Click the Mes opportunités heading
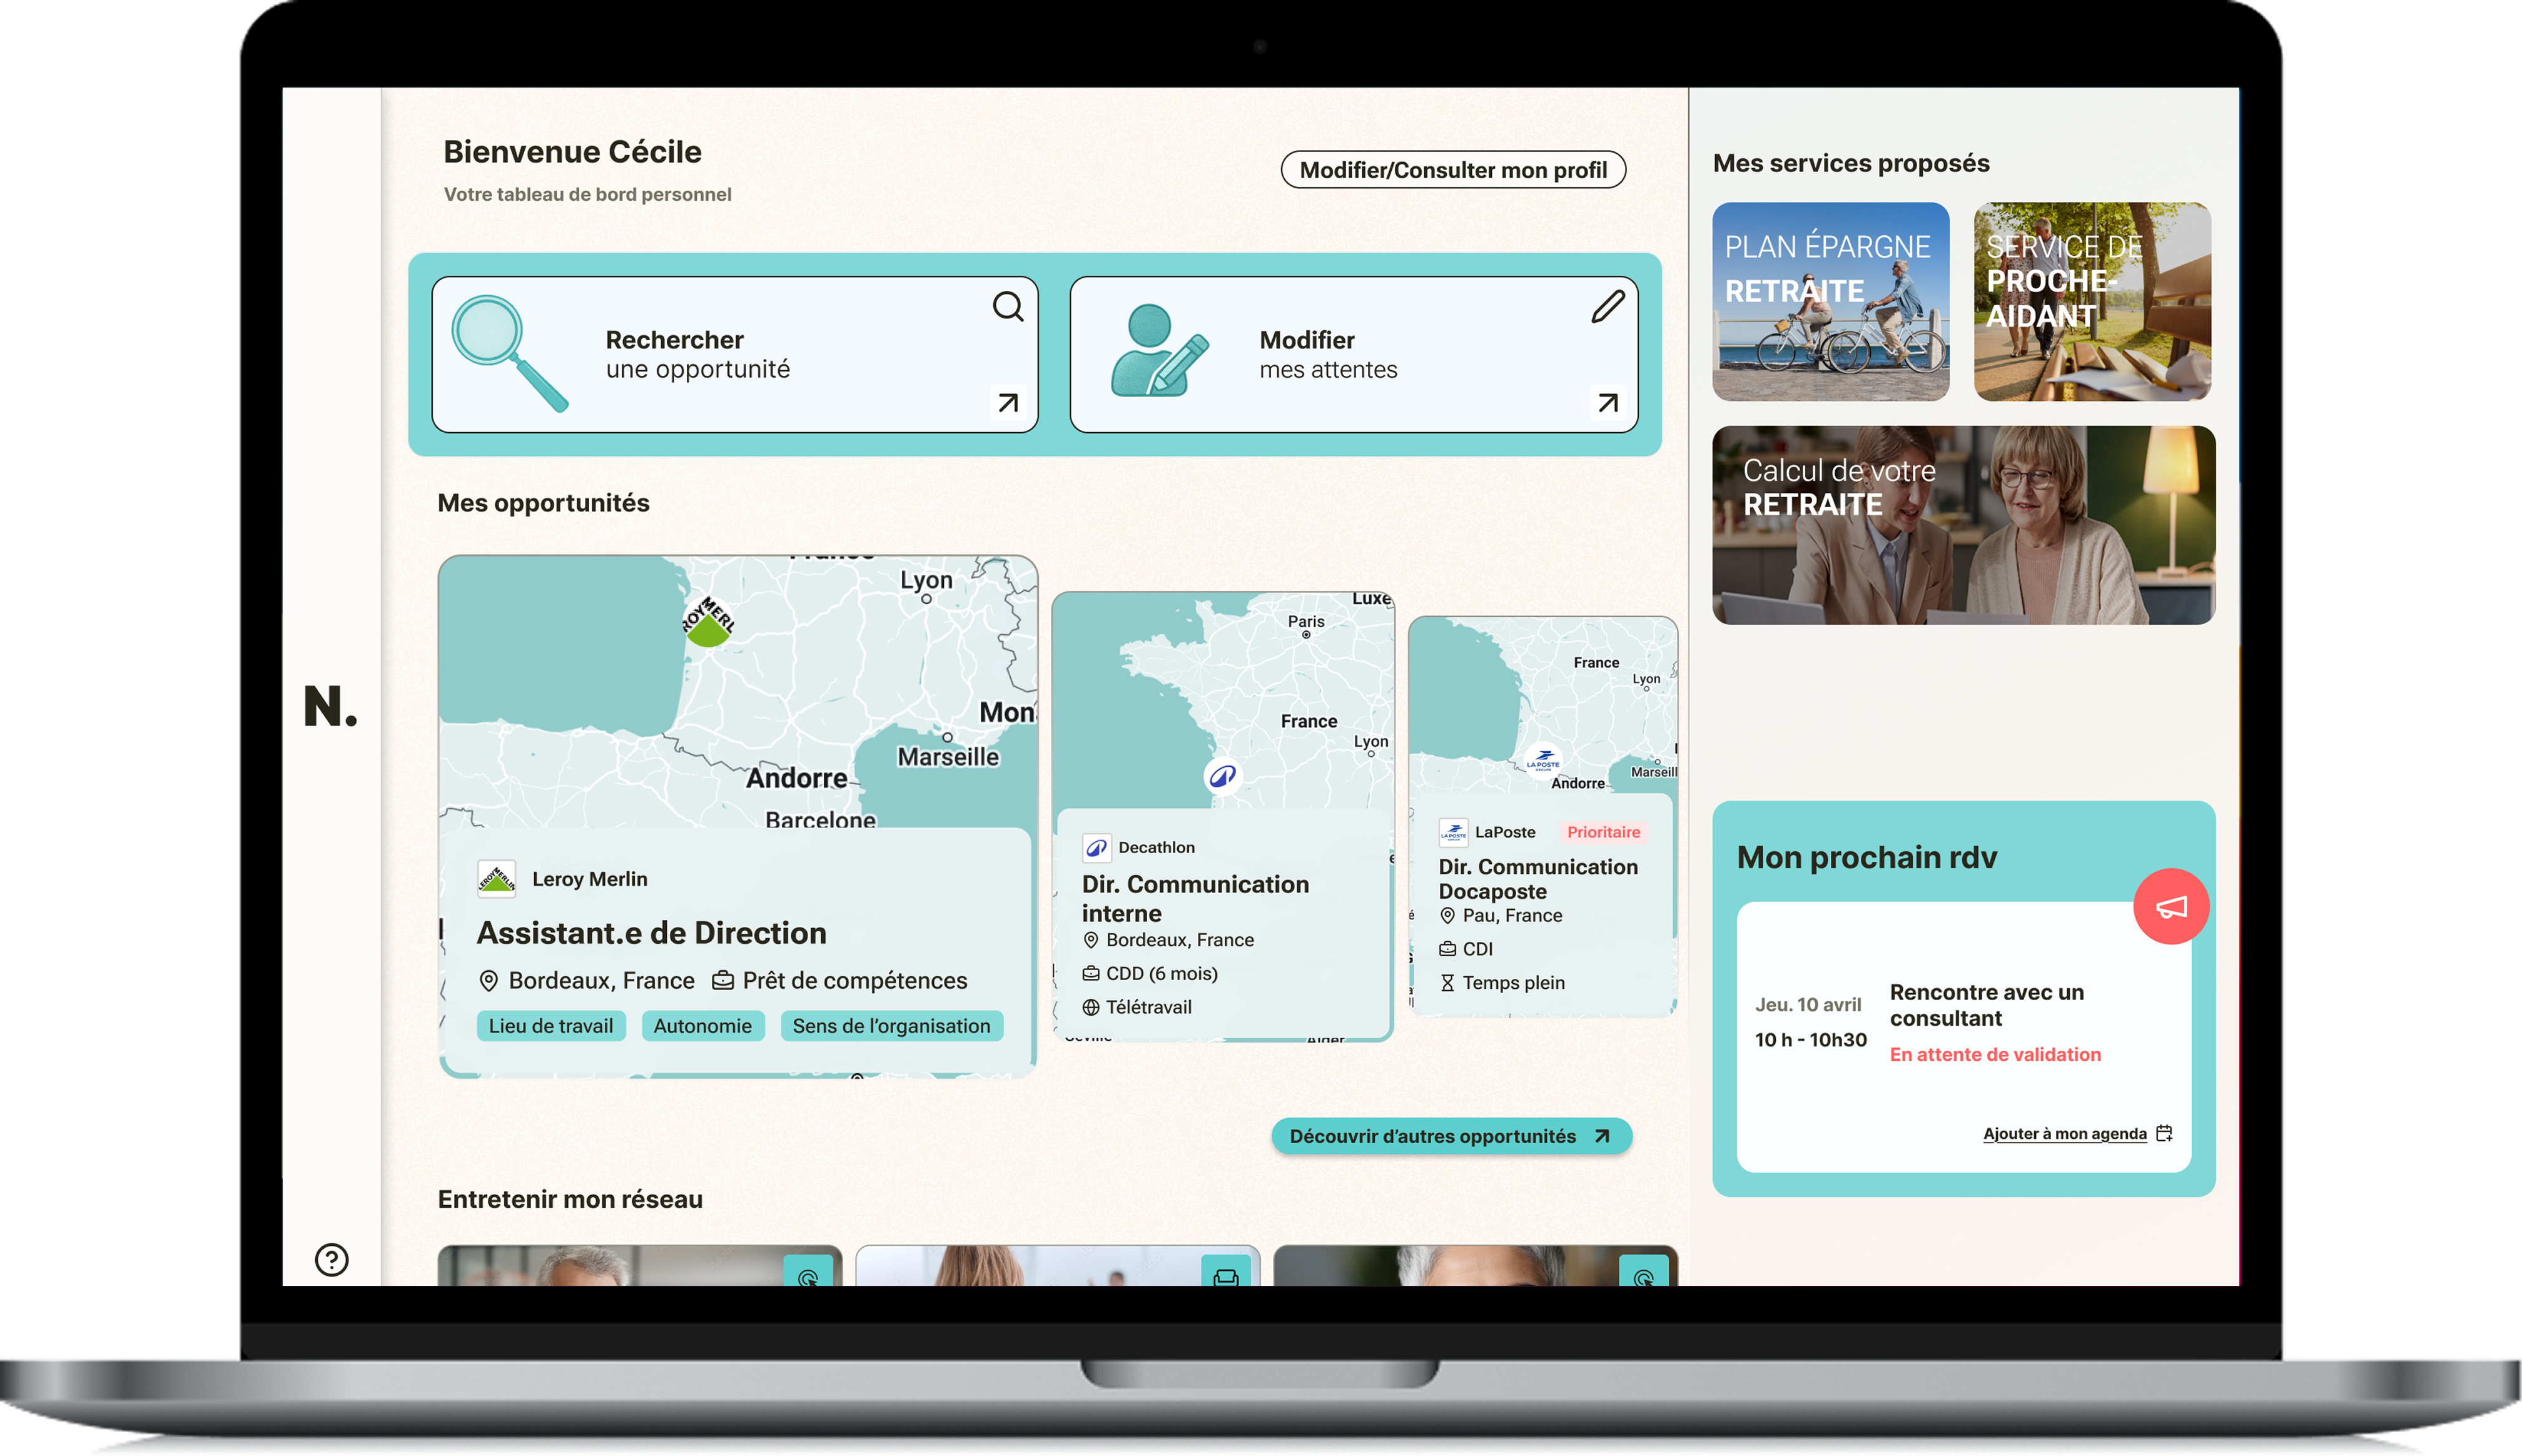Screen dimensions: 2522x1456 point(543,503)
